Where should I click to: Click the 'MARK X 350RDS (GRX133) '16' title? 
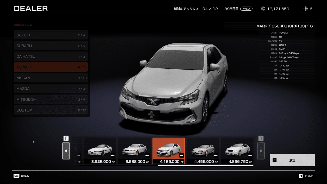click(284, 26)
